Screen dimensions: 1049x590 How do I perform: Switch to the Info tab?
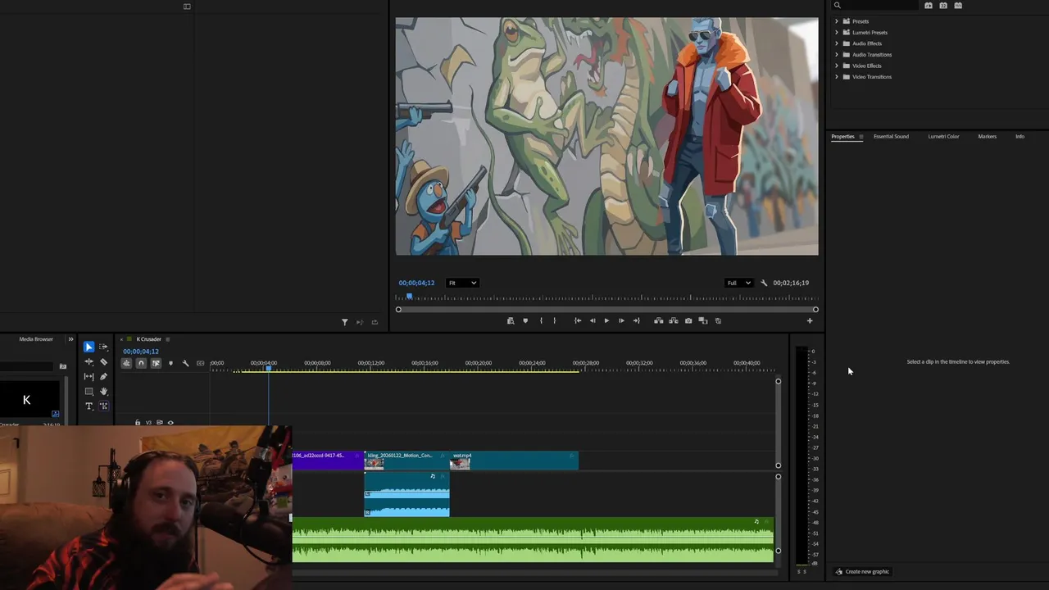[1019, 136]
